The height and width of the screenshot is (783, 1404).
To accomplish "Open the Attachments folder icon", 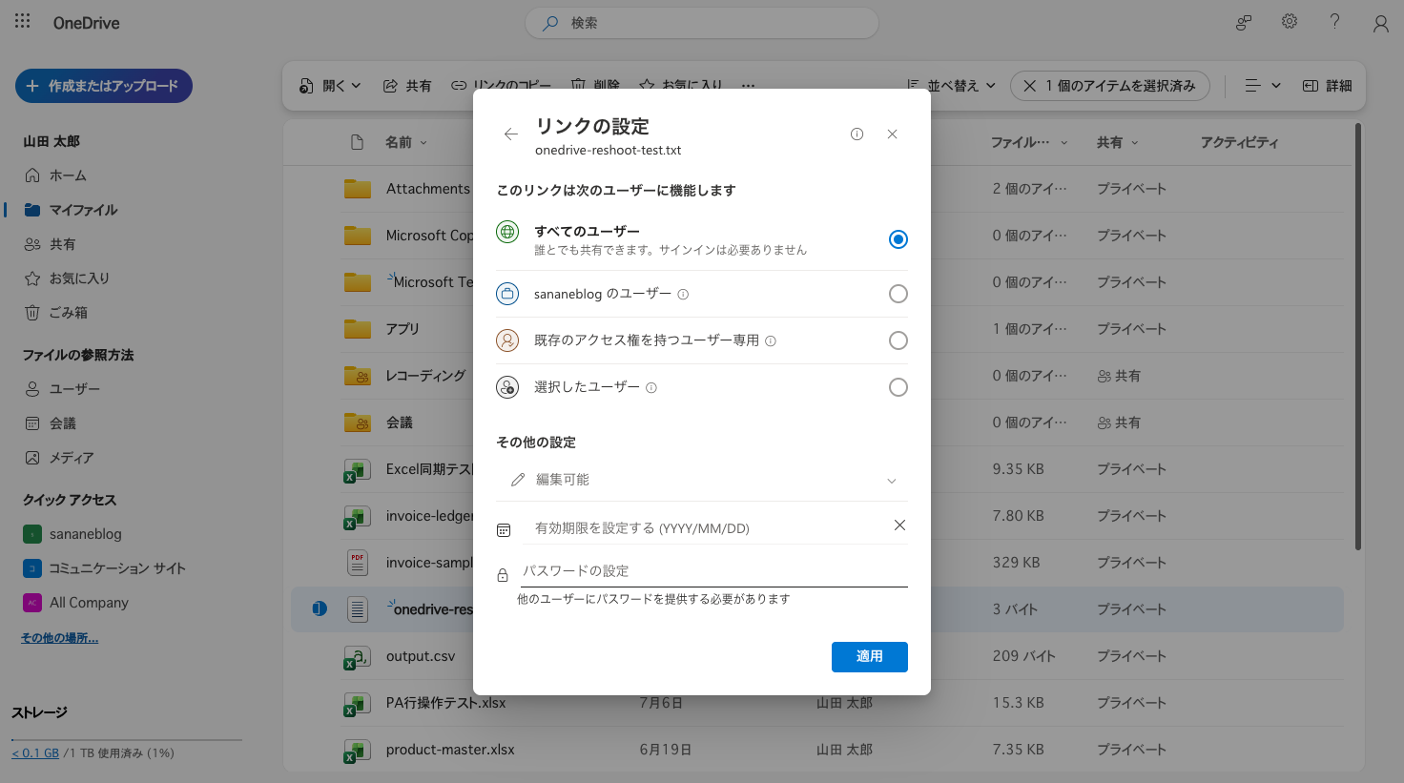I will coord(358,189).
